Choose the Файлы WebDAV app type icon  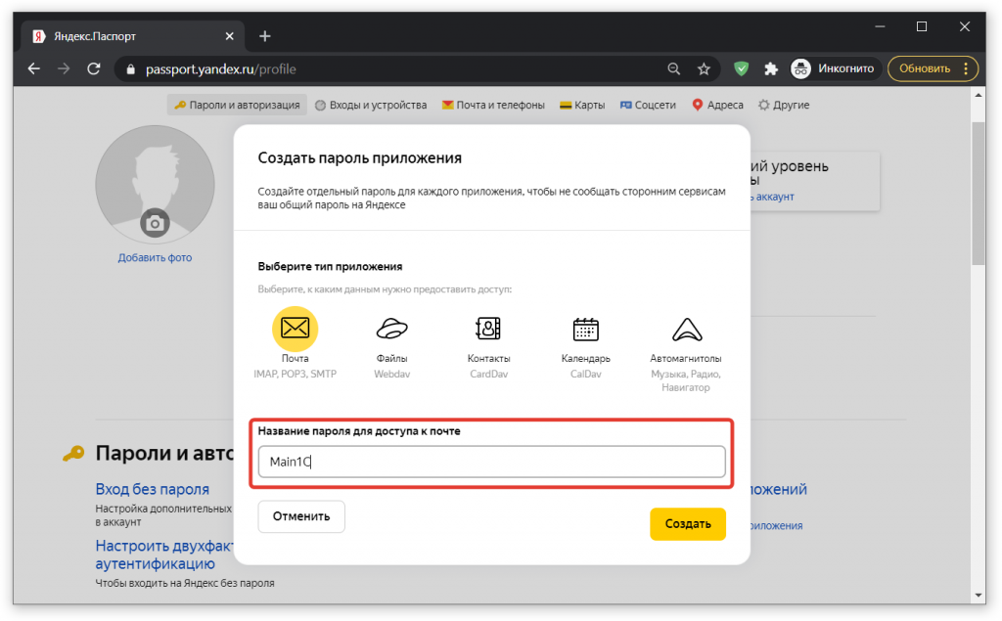(x=391, y=329)
